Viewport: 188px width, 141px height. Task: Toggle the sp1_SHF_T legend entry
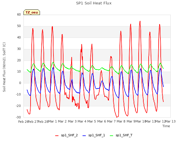coord(121,135)
